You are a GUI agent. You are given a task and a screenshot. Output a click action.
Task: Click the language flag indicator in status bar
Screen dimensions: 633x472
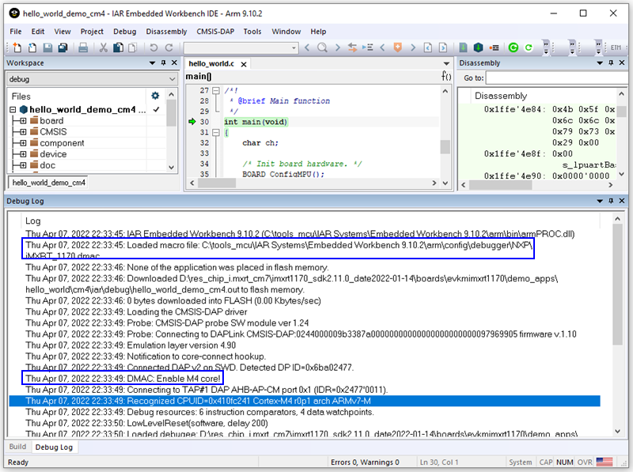[605, 462]
